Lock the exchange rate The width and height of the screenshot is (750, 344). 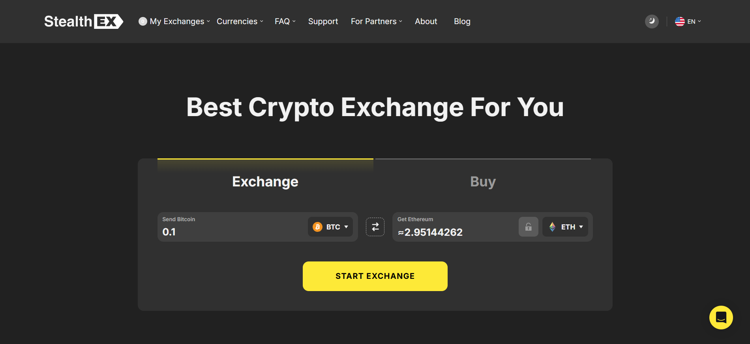(x=528, y=227)
